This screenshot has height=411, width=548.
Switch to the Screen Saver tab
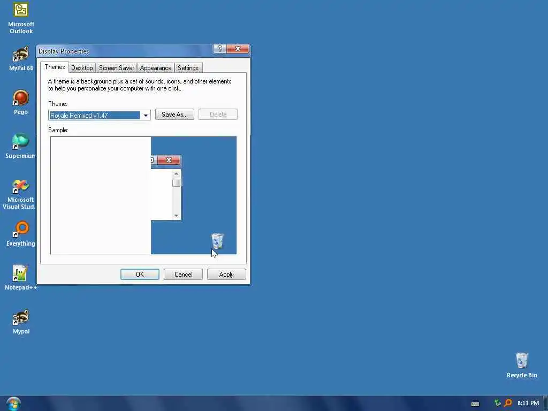(x=116, y=68)
